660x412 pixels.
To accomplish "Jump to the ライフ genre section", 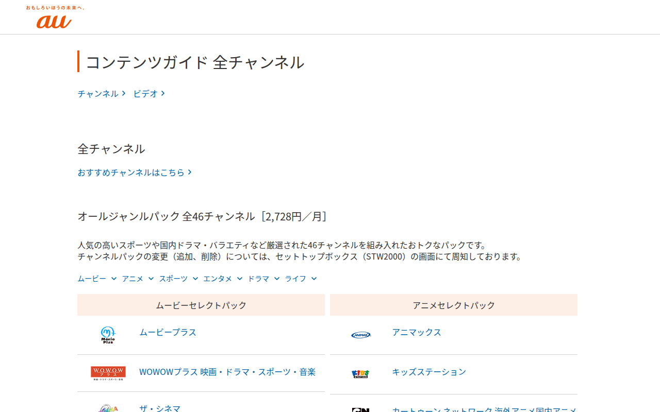I will [301, 279].
